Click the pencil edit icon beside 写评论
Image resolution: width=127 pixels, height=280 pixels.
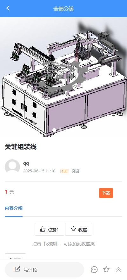(x=17, y=269)
